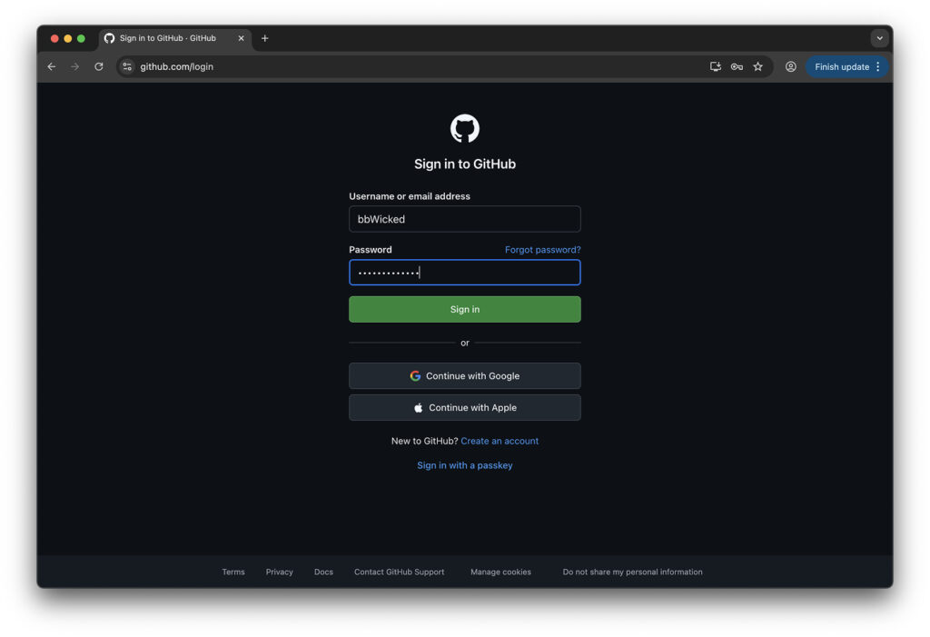
Task: Choose Continue with Google
Action: [x=464, y=376]
